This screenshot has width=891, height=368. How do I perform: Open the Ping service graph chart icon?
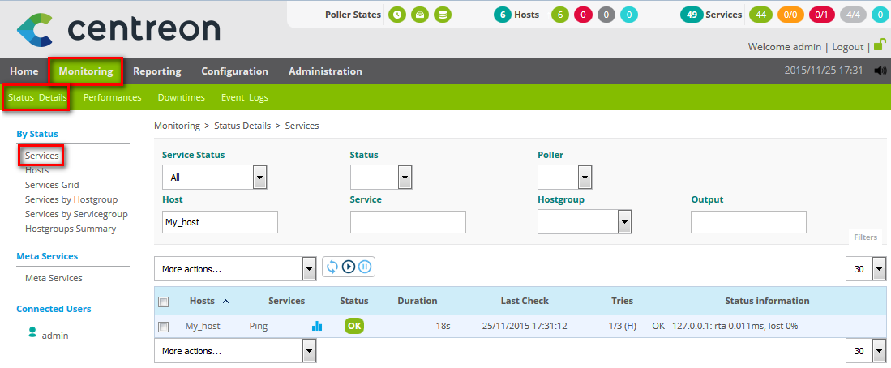pos(317,326)
